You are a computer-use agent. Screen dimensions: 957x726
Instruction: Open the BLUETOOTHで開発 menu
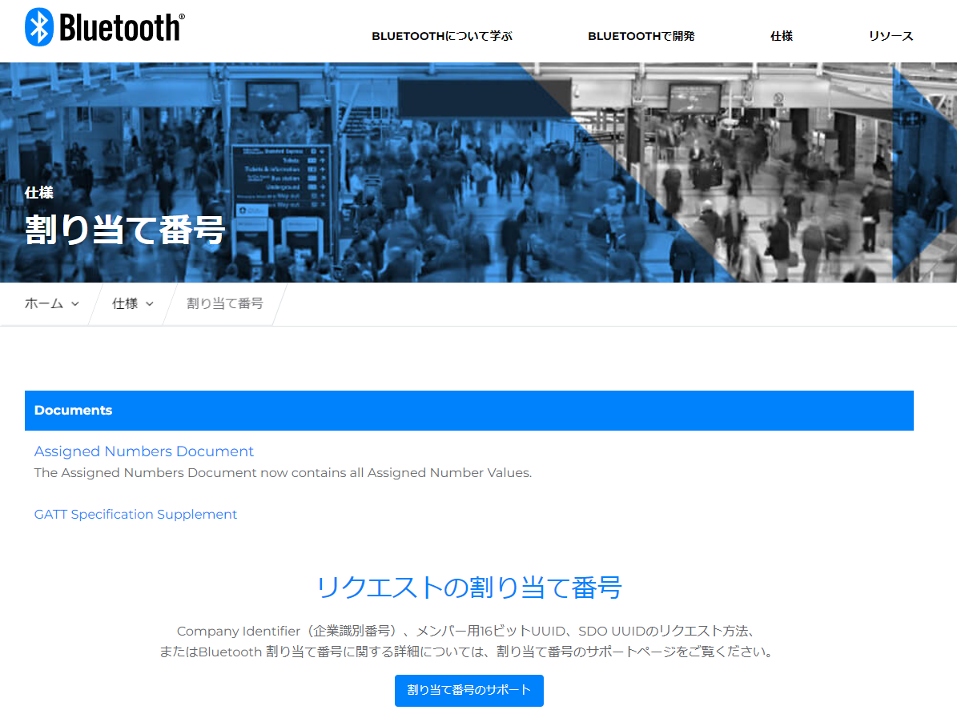coord(641,36)
